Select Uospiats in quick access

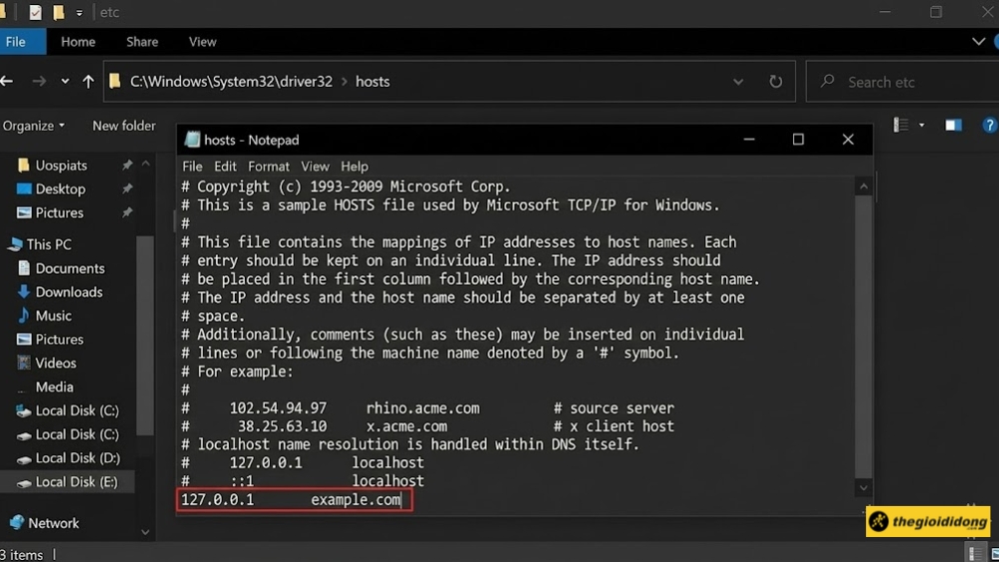coord(61,166)
